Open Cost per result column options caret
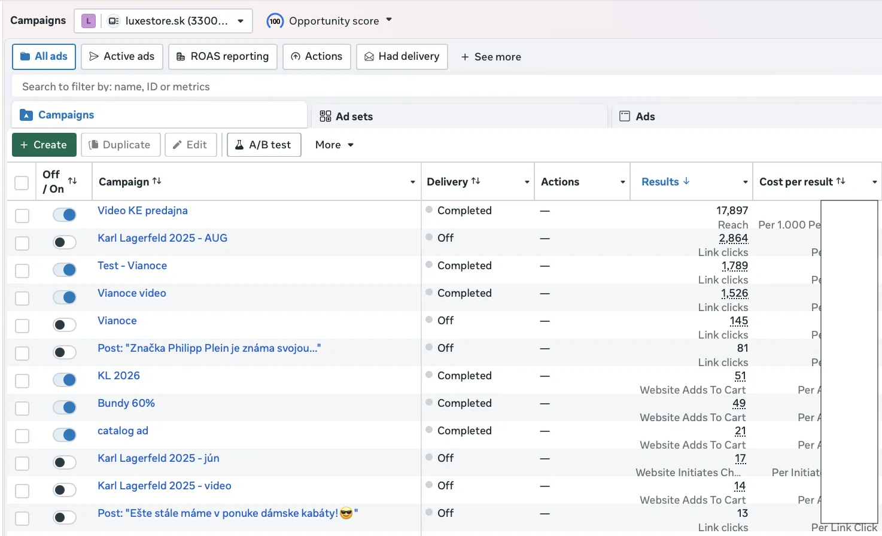882x536 pixels. (875, 182)
